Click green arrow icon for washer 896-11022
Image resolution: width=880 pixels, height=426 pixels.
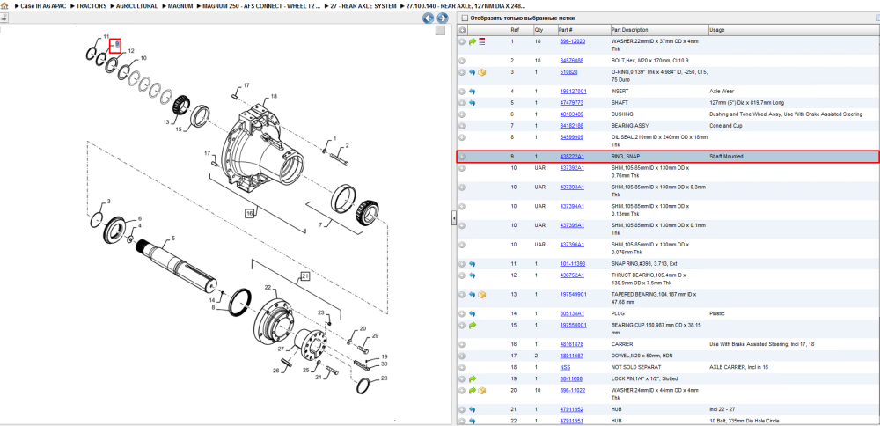[x=473, y=391]
